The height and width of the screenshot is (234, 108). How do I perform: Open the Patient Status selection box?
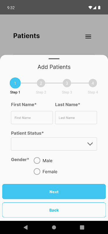54,144
